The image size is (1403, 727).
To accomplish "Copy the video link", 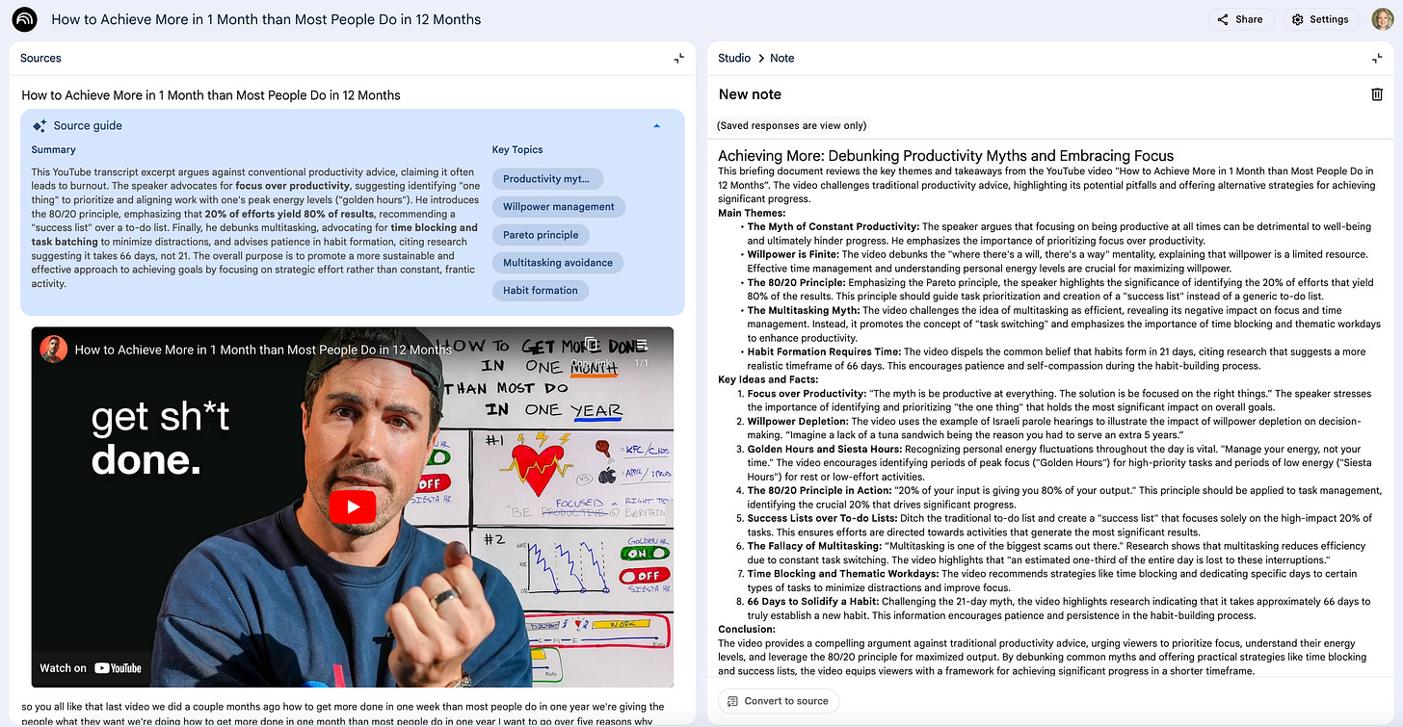I will 591,350.
